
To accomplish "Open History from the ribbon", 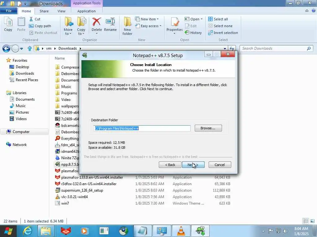I will click(x=193, y=33).
